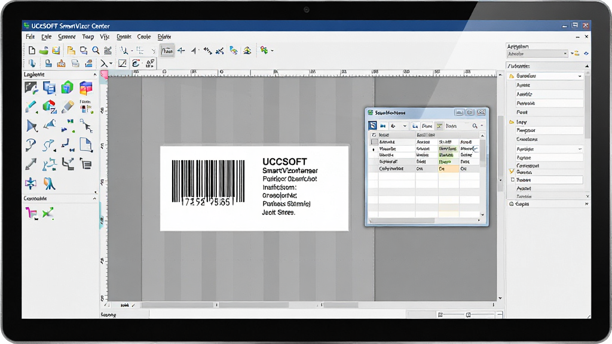Viewport: 612px width, 344px height.
Task: Click the barcode object on the label
Action: pyautogui.click(x=209, y=182)
